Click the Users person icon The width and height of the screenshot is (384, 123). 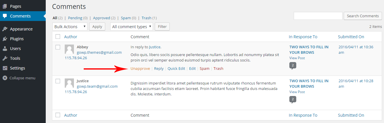(5, 49)
